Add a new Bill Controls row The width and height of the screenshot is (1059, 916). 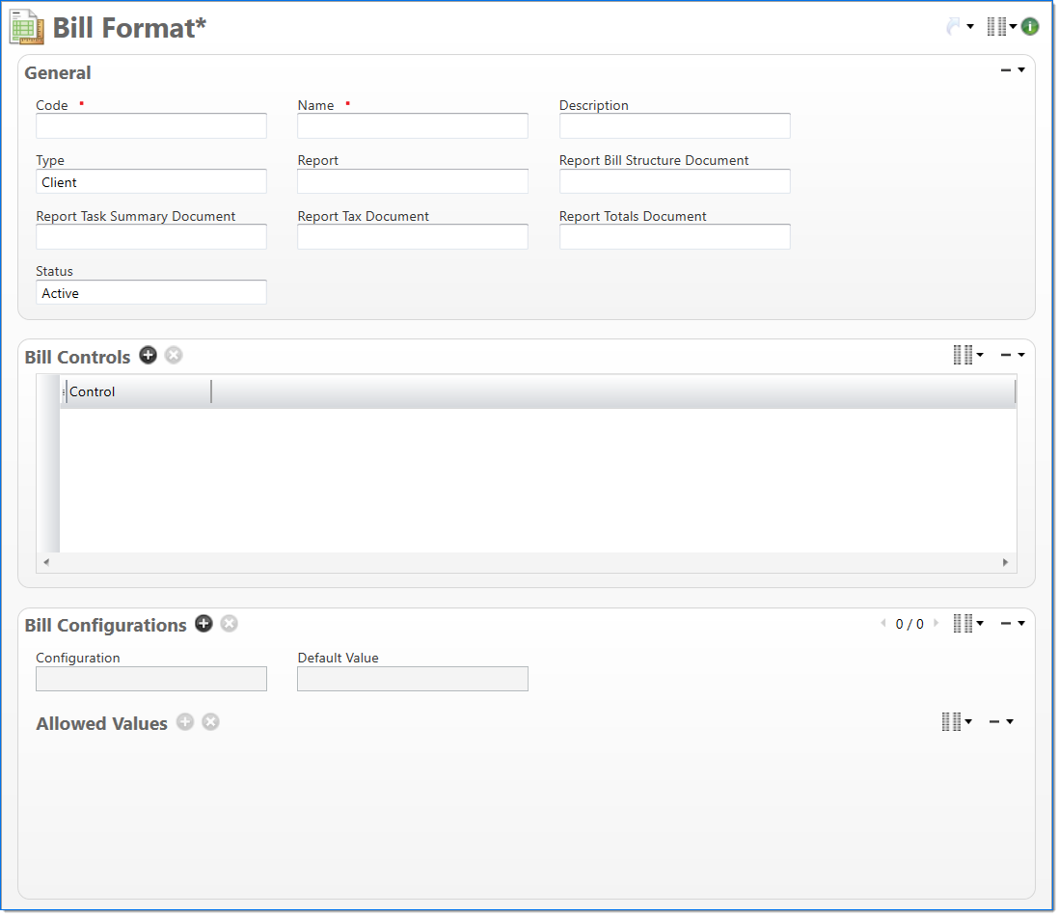pyautogui.click(x=148, y=355)
